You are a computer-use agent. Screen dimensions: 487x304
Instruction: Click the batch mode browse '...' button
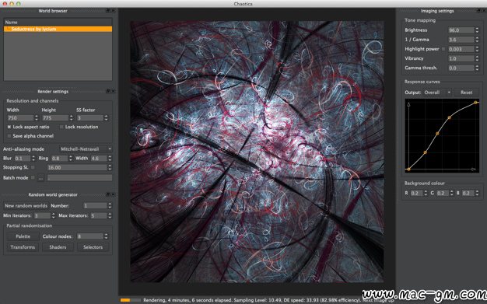(40, 178)
